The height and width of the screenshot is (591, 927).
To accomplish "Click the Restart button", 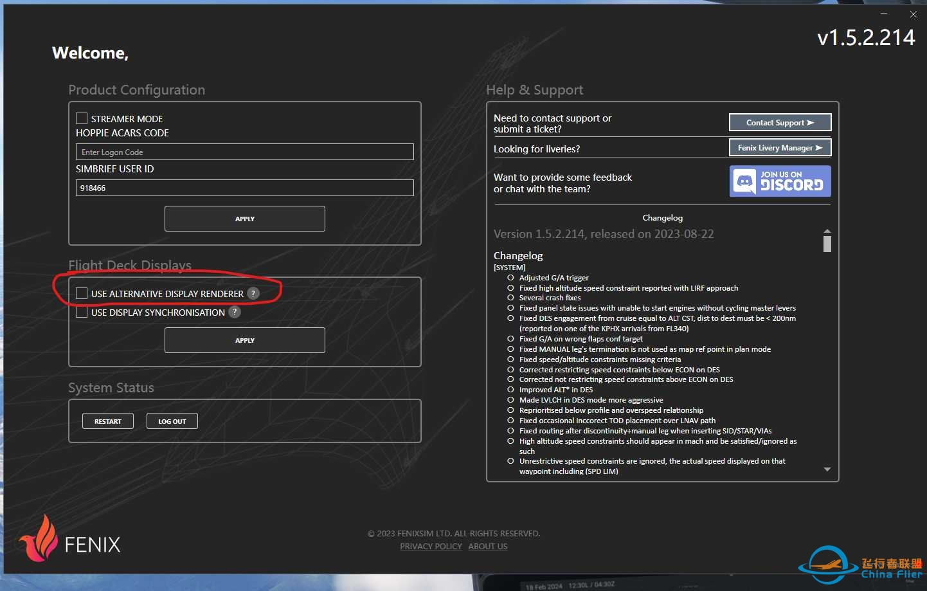I will (108, 421).
